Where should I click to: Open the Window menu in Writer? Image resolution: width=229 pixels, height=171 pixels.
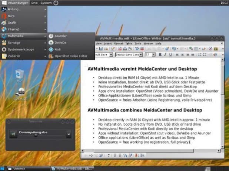(x=148, y=44)
